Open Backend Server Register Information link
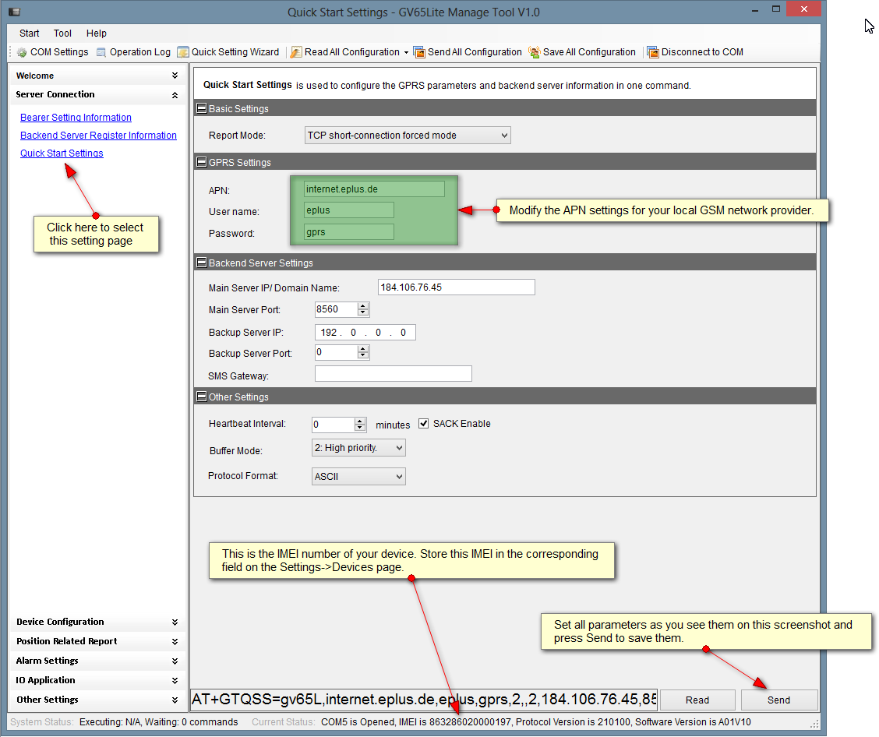The width and height of the screenshot is (879, 737). pyautogui.click(x=98, y=135)
